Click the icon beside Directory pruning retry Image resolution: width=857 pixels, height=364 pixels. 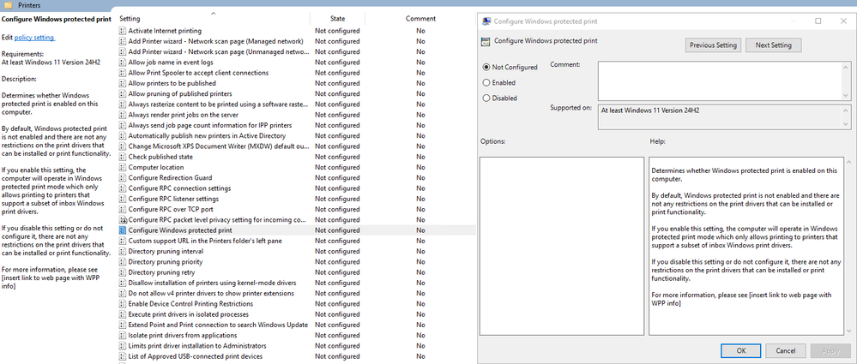pyautogui.click(x=123, y=272)
